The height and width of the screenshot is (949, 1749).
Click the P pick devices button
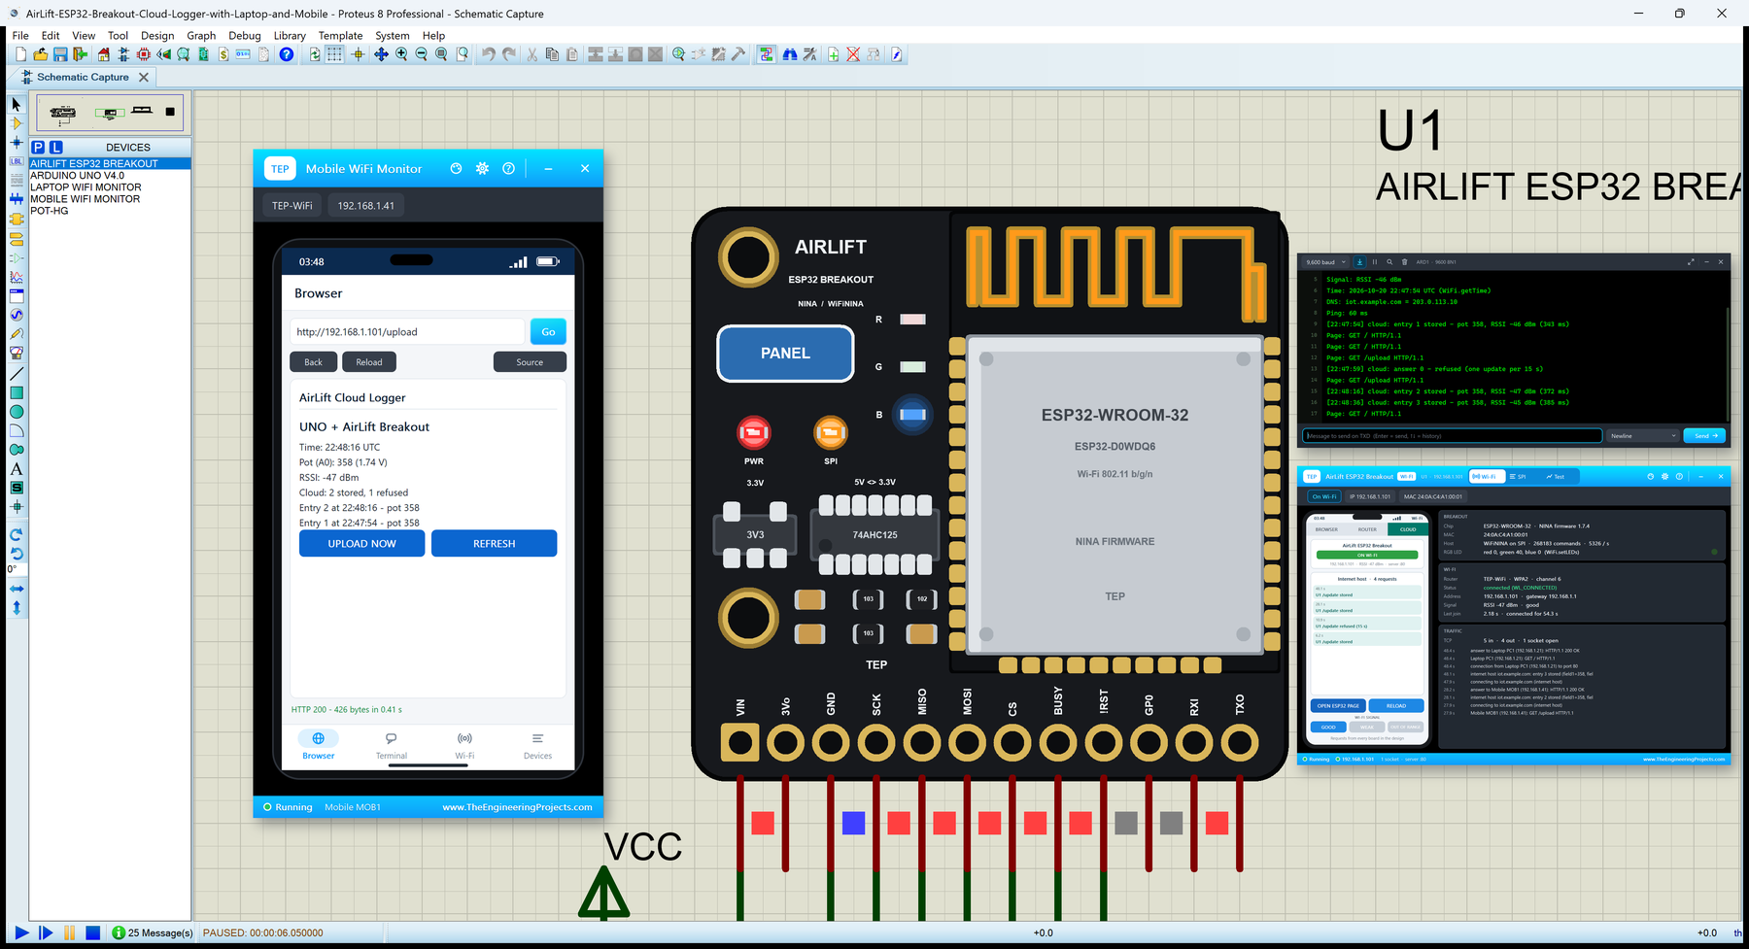[x=38, y=147]
